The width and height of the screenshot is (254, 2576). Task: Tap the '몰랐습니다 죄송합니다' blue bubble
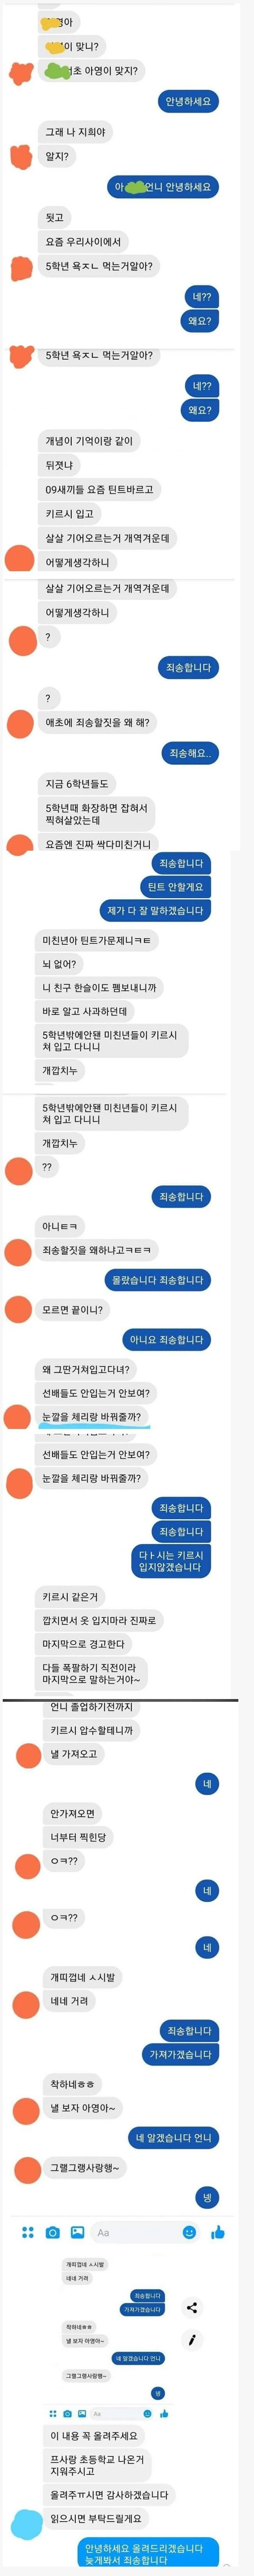(156, 1280)
